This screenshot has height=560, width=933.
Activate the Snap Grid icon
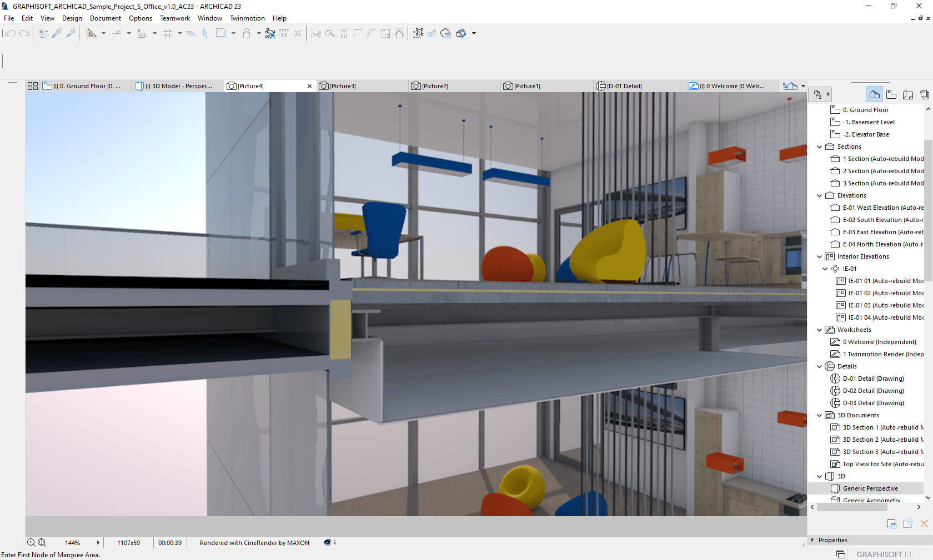(x=169, y=33)
